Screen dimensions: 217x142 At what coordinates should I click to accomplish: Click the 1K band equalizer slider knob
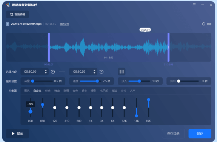click(91, 108)
